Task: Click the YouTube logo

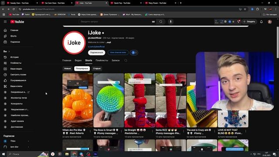Action: pos(17,22)
